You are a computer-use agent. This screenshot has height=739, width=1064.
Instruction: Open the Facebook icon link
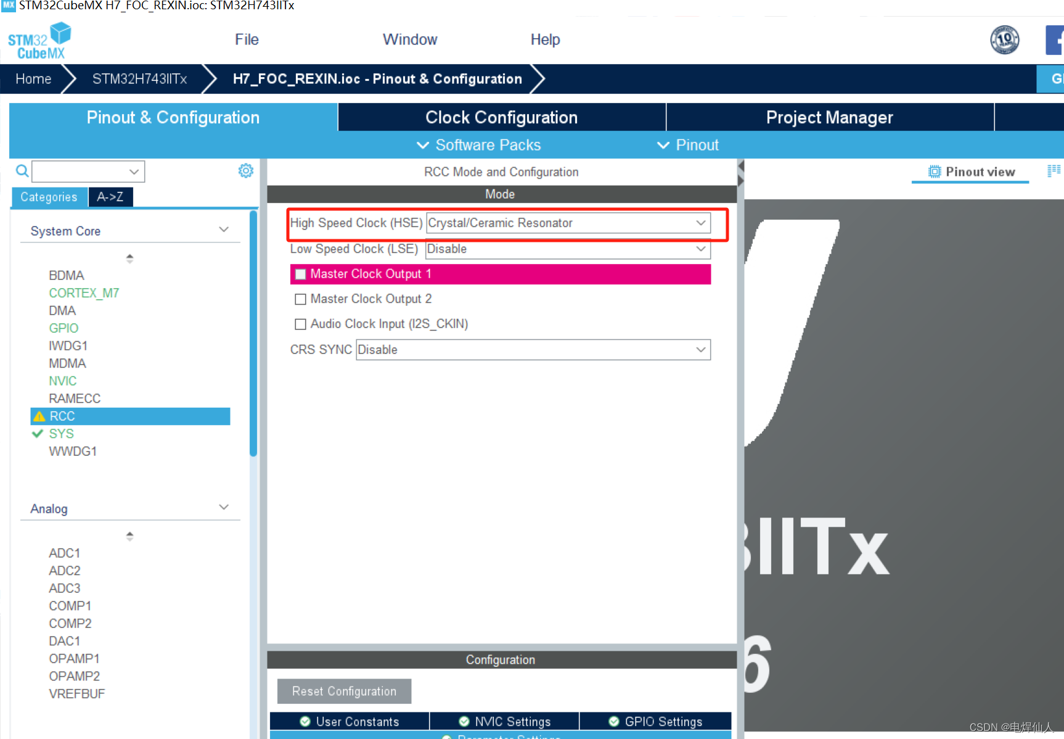tap(1055, 40)
